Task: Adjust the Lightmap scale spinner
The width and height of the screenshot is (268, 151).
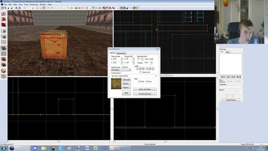Action: click(x=142, y=59)
